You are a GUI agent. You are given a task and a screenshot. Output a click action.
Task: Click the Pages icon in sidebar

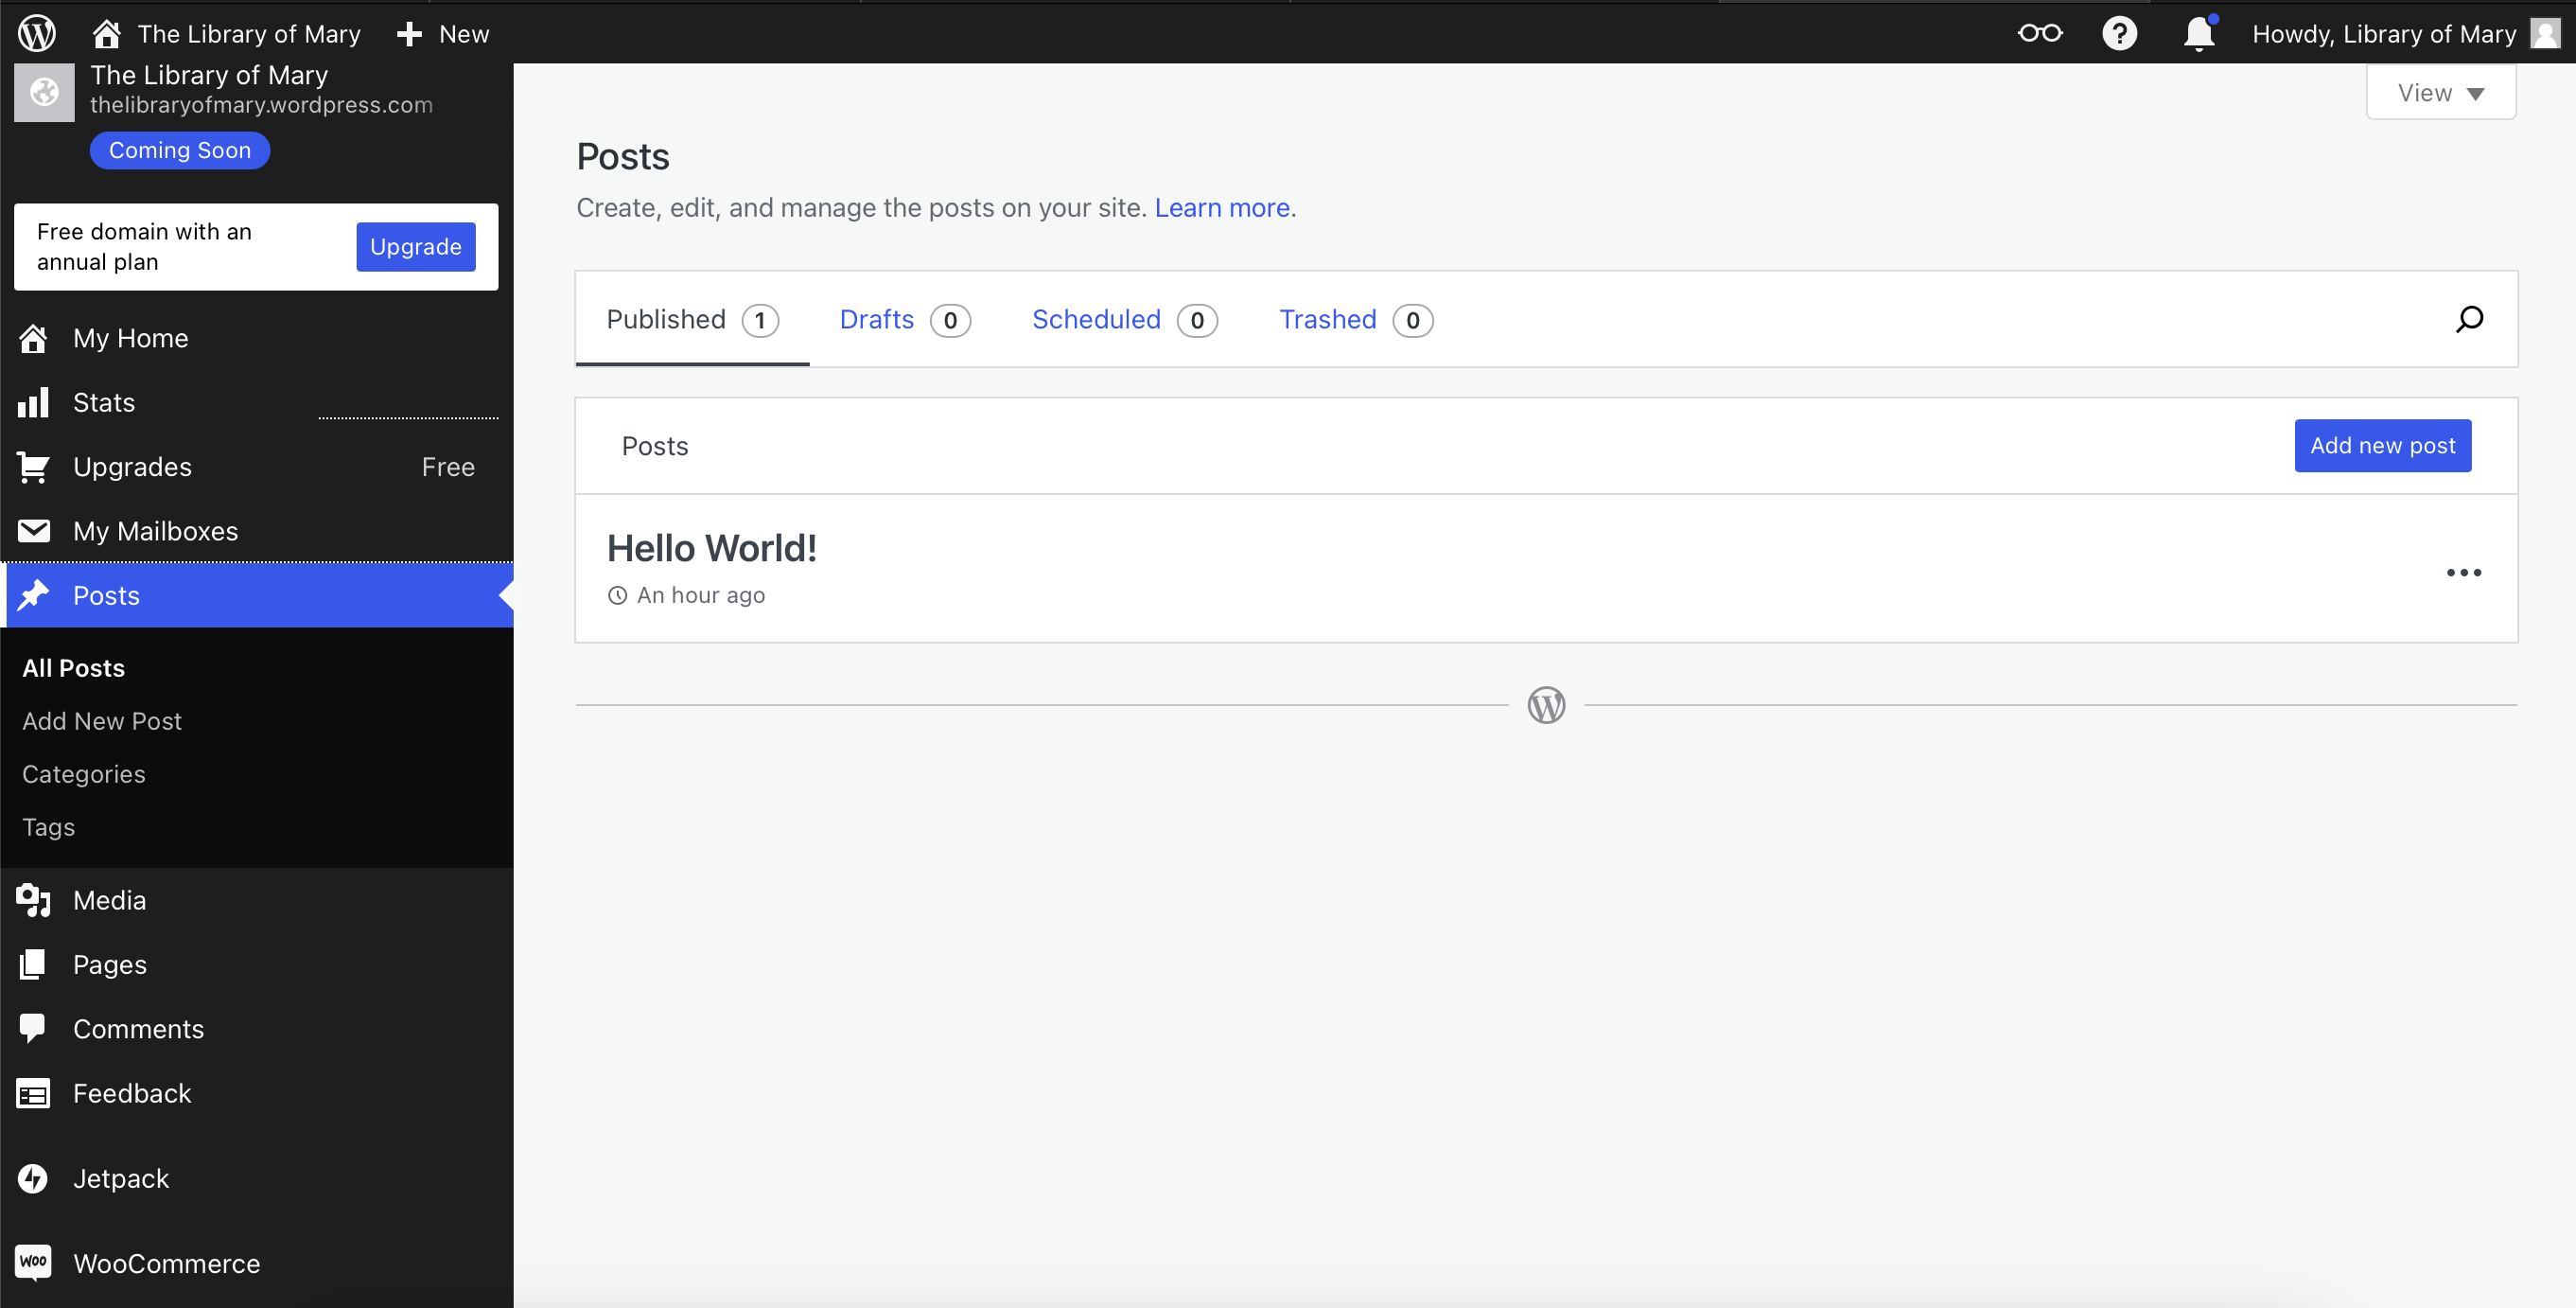tap(33, 963)
